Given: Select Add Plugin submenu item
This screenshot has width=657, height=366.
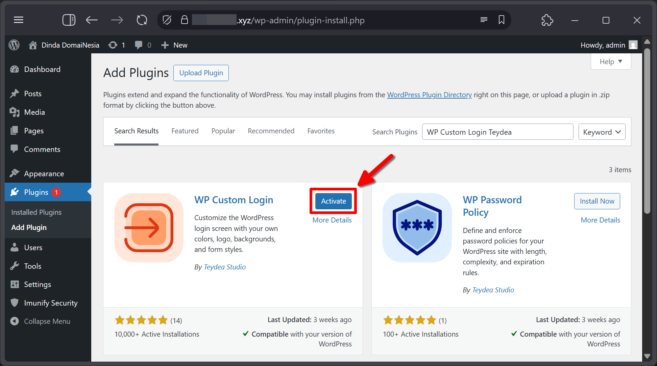Looking at the screenshot, I should [x=29, y=227].
